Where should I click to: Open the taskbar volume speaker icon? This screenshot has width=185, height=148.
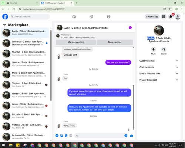coord(166,145)
